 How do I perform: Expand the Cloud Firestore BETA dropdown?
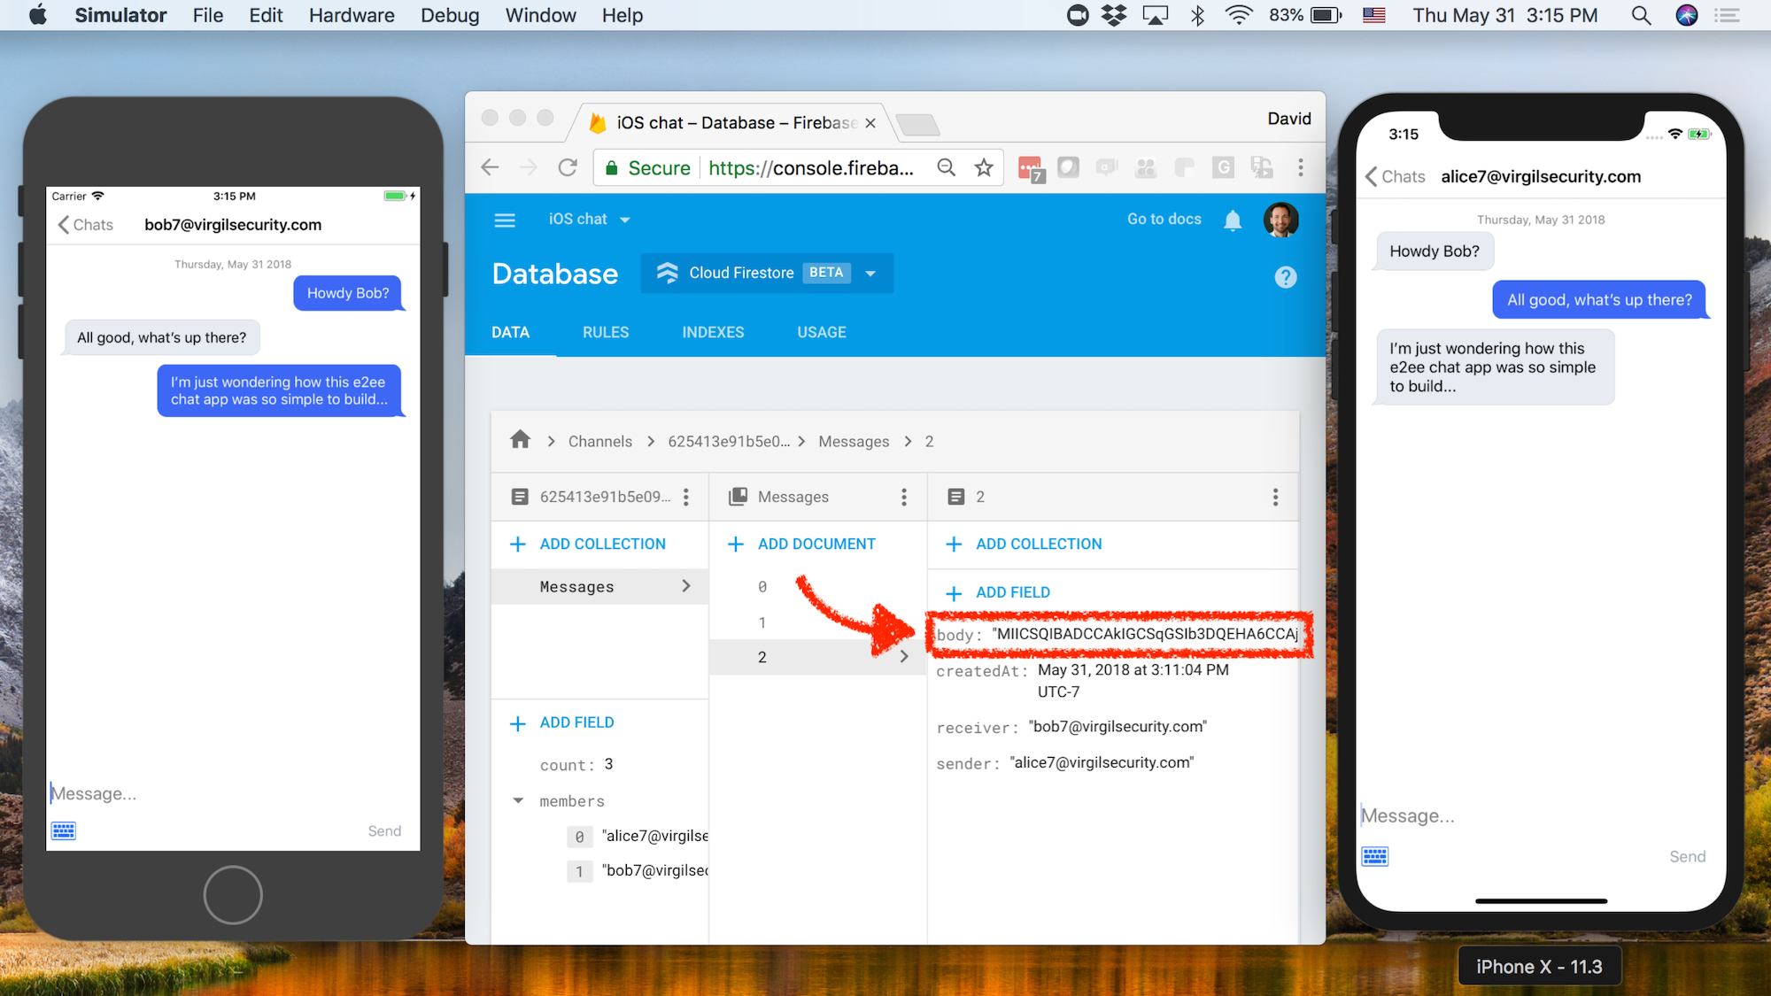(871, 273)
